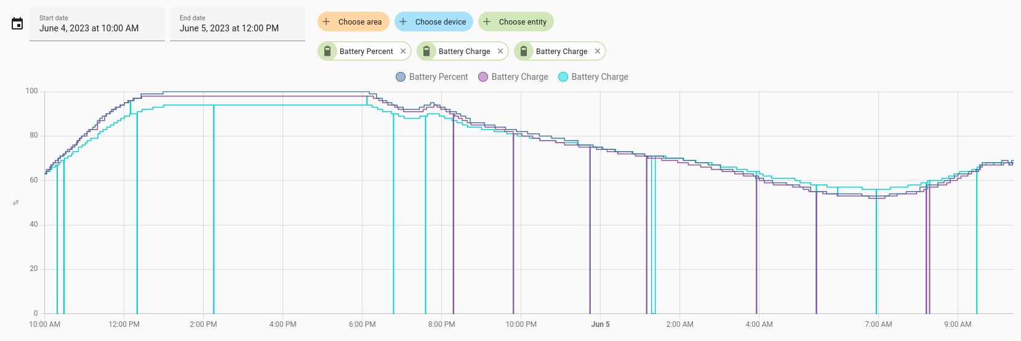Click plus icon on Choose device
1021x341 pixels.
point(403,22)
